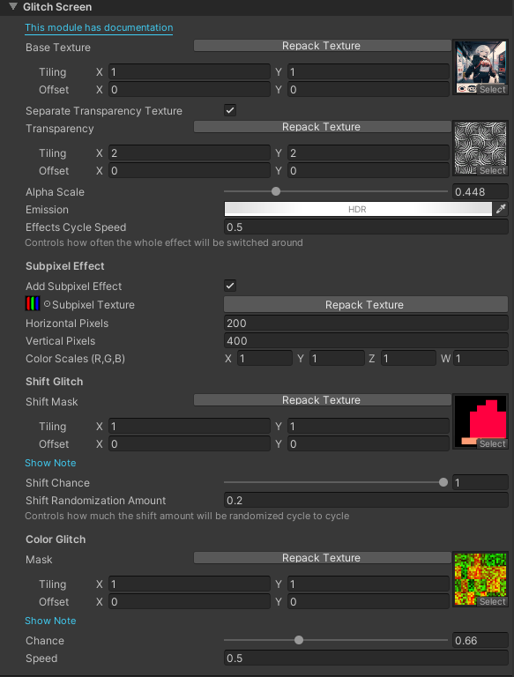
Task: Select the Transparency texture thumbnail
Action: [480, 148]
